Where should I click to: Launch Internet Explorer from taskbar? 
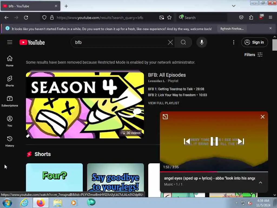click(x=24, y=203)
